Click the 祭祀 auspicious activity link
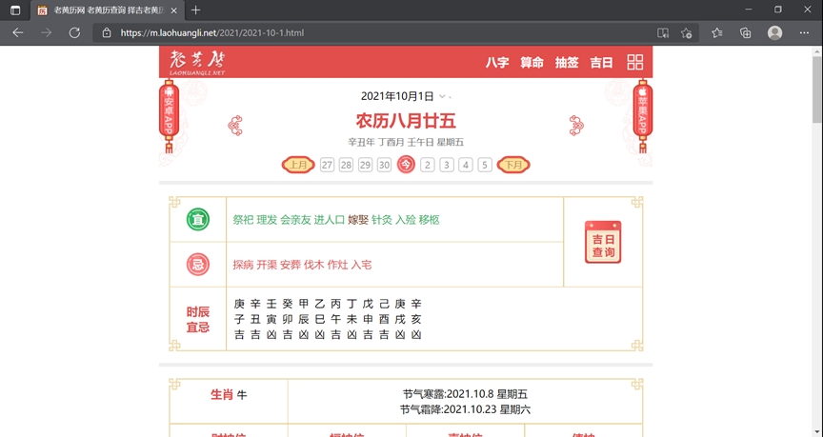This screenshot has width=823, height=437. (243, 220)
